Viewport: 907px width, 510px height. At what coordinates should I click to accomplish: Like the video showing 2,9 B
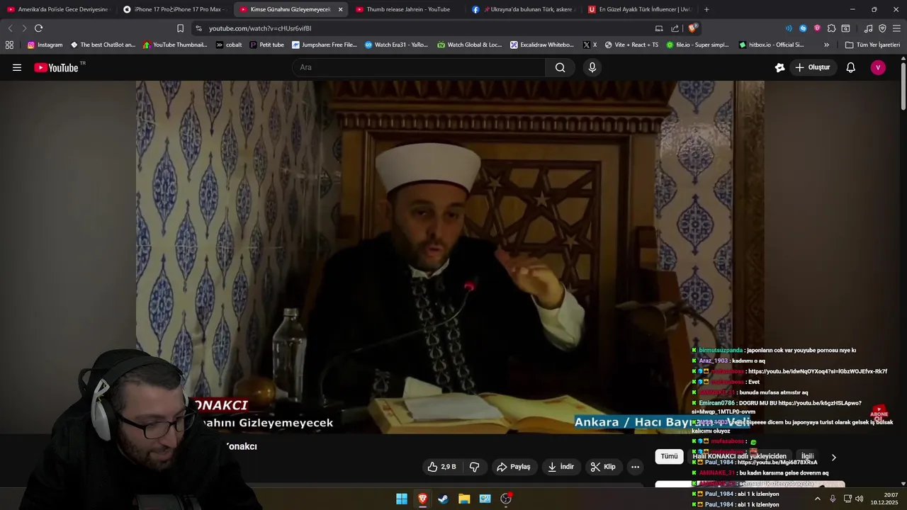click(x=441, y=467)
